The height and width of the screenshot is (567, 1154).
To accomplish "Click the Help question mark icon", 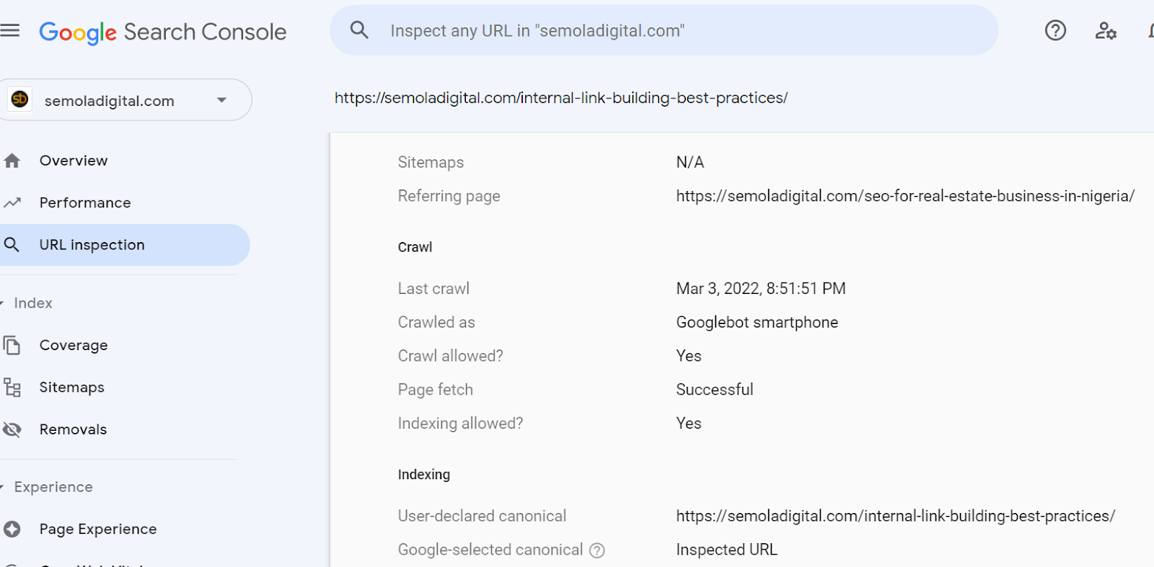I will pos(1055,30).
